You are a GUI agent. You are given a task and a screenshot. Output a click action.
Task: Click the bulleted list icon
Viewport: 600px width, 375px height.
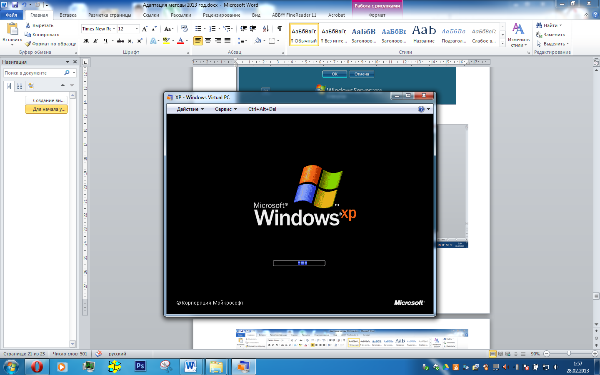(198, 29)
